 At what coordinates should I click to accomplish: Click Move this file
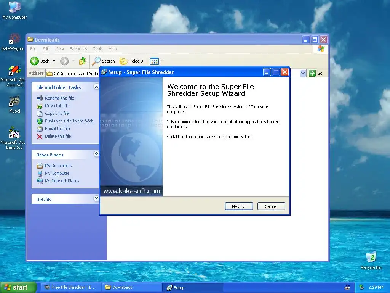(57, 106)
